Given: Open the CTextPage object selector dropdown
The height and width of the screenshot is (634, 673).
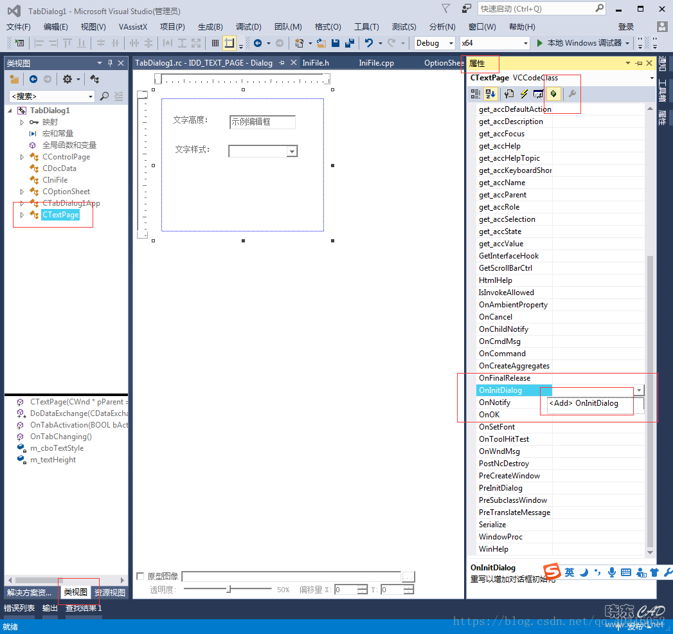Looking at the screenshot, I should 652,78.
